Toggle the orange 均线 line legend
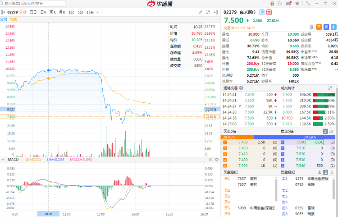Screen dimensions: 338x217 click(x=14, y=19)
